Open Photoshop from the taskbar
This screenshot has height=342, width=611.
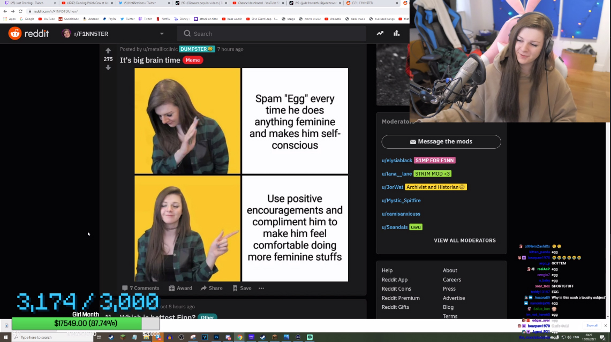coord(216,337)
